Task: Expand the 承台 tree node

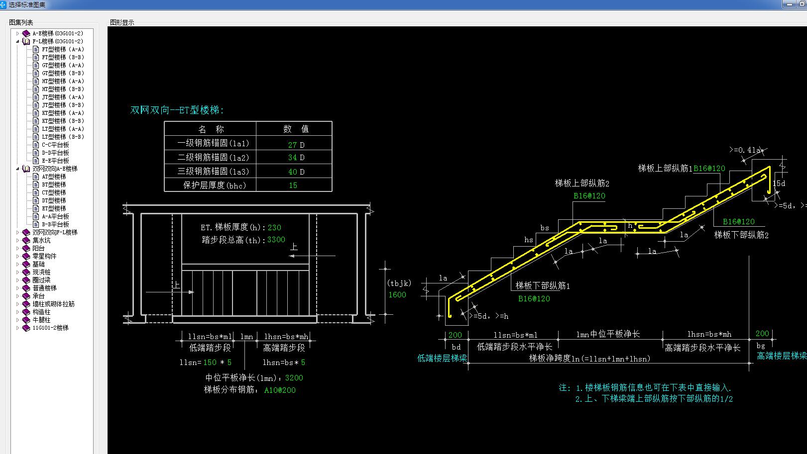Action: coord(18,296)
